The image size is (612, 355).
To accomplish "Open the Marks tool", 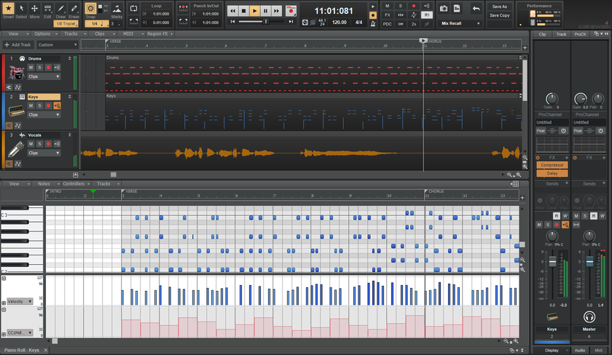I will 117,8.
